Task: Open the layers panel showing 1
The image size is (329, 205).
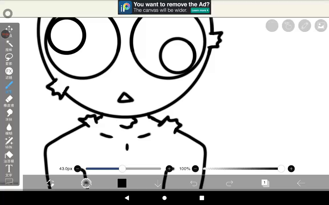Action: (265, 183)
